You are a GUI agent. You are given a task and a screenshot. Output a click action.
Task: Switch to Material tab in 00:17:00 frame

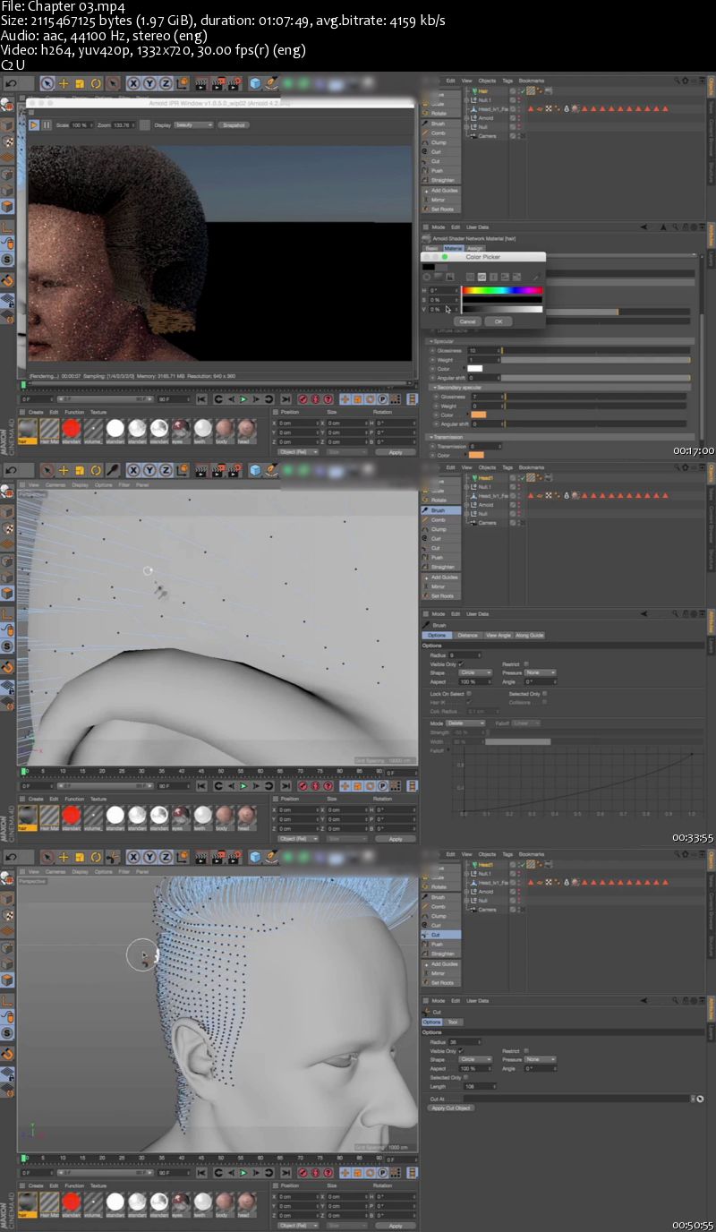tap(453, 248)
